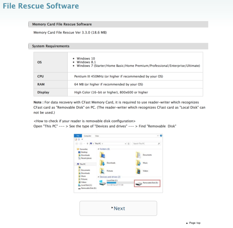Click the magnifier icon in the Explorer search box

[159, 144]
